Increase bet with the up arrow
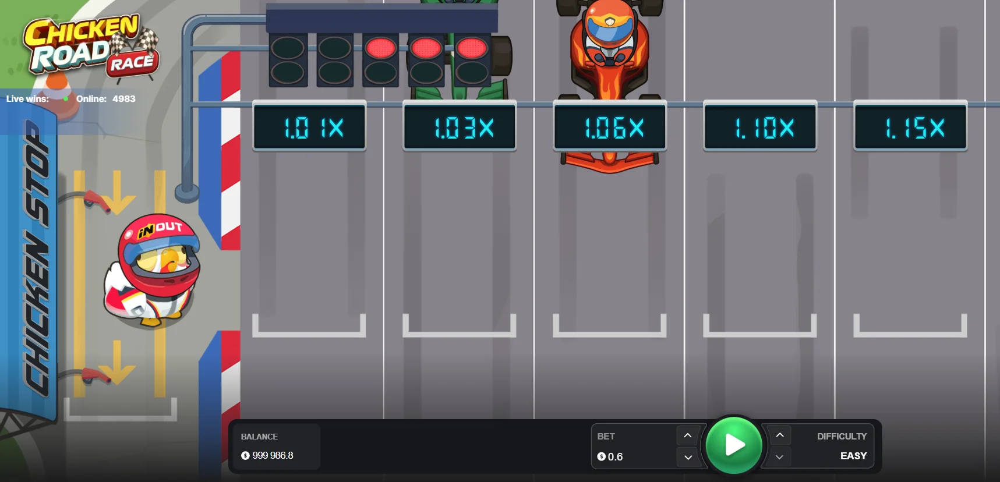1000x482 pixels. coord(688,435)
